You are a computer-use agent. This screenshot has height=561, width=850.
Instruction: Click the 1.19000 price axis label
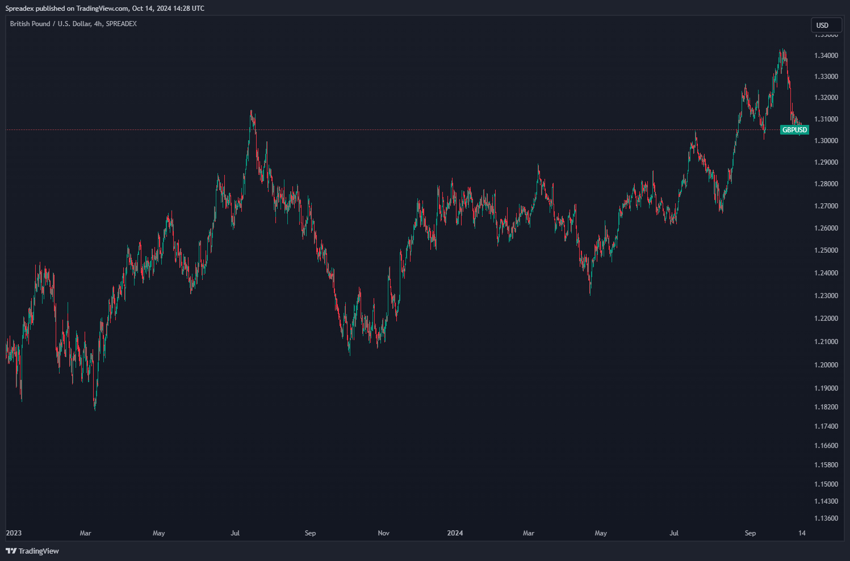(826, 388)
